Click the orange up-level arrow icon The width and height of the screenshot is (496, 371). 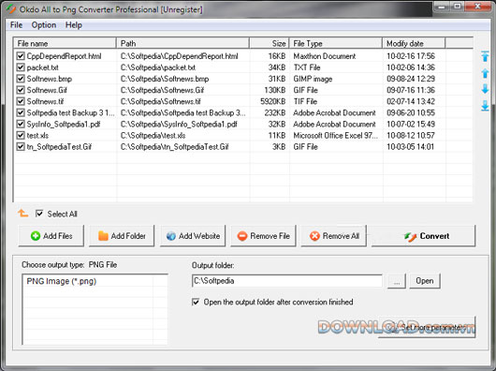click(22, 214)
